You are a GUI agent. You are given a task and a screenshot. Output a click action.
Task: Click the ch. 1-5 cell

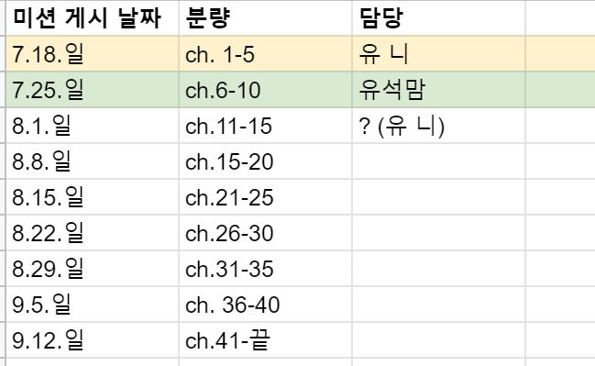[x=265, y=53]
